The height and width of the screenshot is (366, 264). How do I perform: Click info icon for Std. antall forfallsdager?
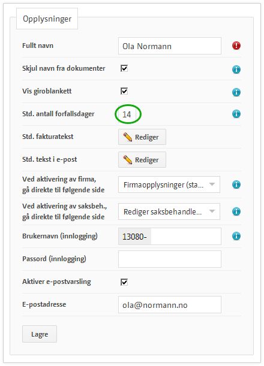tap(236, 114)
